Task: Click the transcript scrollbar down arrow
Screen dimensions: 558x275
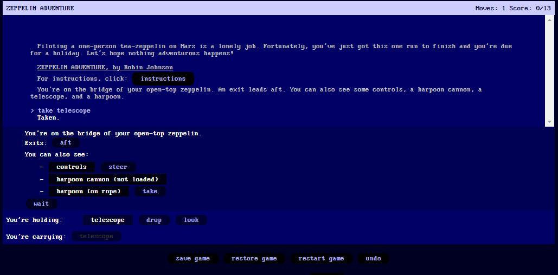Action: click(549, 122)
